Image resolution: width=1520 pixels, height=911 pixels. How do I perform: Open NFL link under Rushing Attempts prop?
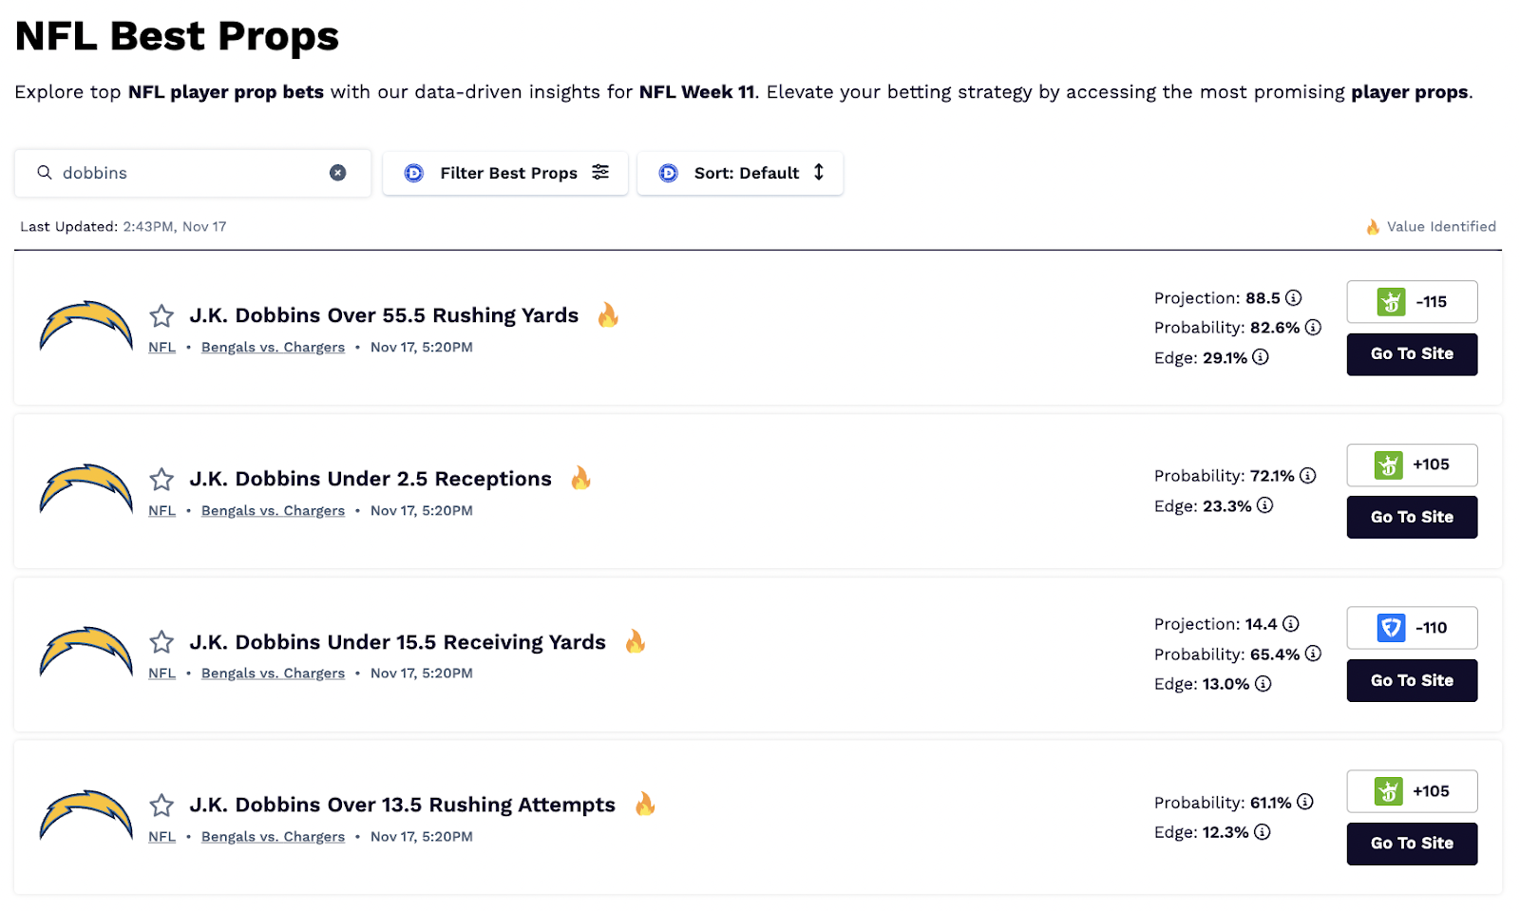[161, 837]
